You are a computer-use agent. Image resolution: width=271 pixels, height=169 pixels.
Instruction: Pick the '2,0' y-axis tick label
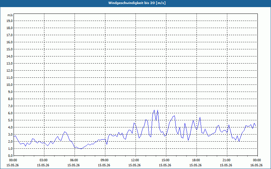tap(10, 141)
